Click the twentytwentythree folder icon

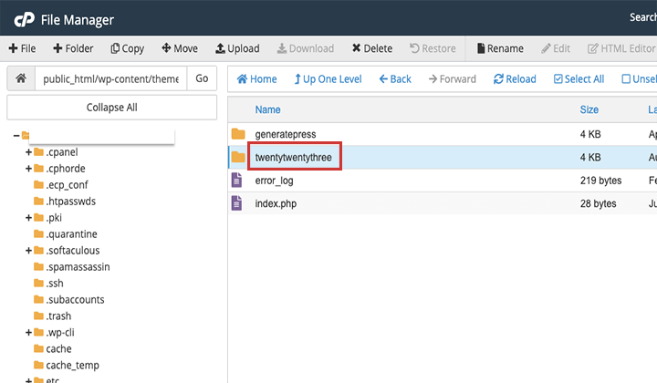[x=238, y=157]
